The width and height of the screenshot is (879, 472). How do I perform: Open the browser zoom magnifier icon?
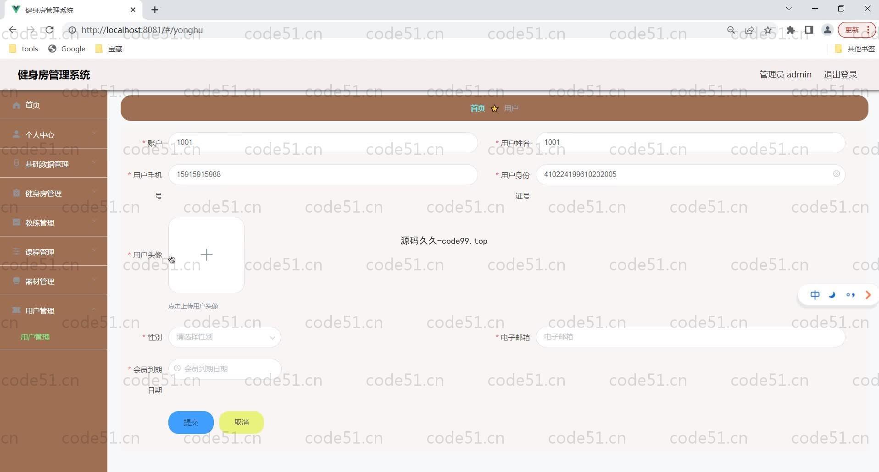[731, 30]
